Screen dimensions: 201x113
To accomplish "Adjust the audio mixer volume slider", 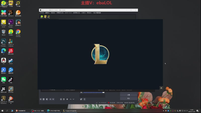I will coord(94,92).
